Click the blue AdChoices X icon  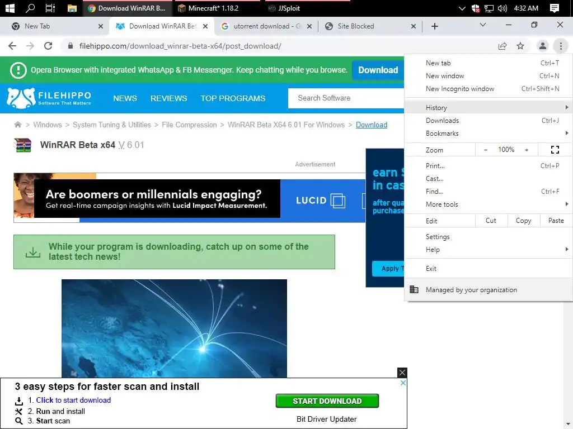(403, 383)
